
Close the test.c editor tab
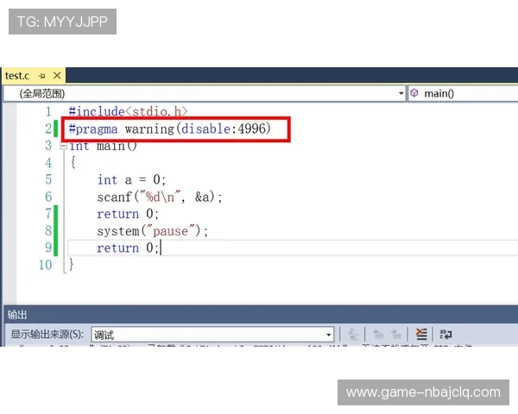click(58, 76)
